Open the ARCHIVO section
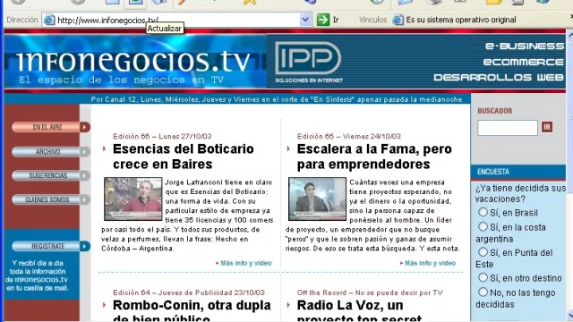573x322 pixels. pos(51,151)
